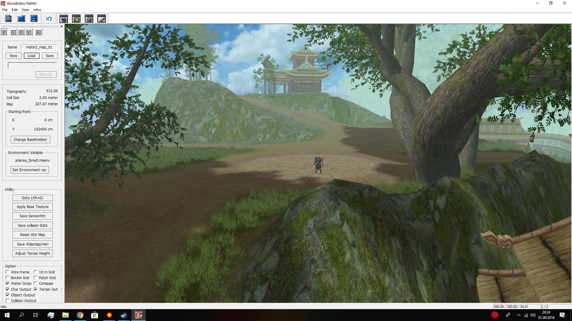Click the Load map button
572x321 pixels.
(32, 56)
